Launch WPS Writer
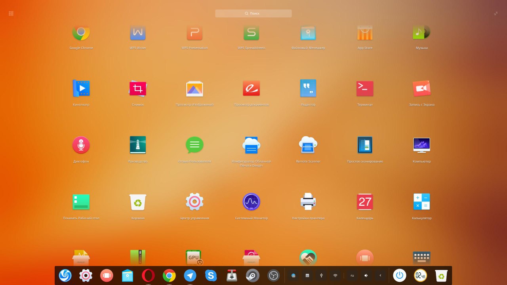Viewport: 507px width, 285px height. click(138, 33)
